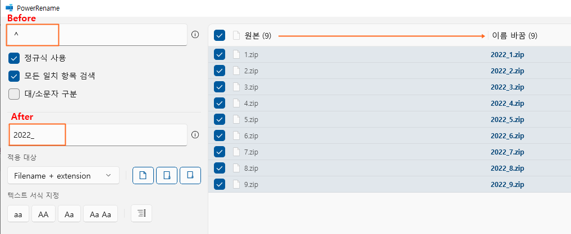Uncheck the checkbox for 2.zip
The height and width of the screenshot is (234, 571).
[220, 71]
